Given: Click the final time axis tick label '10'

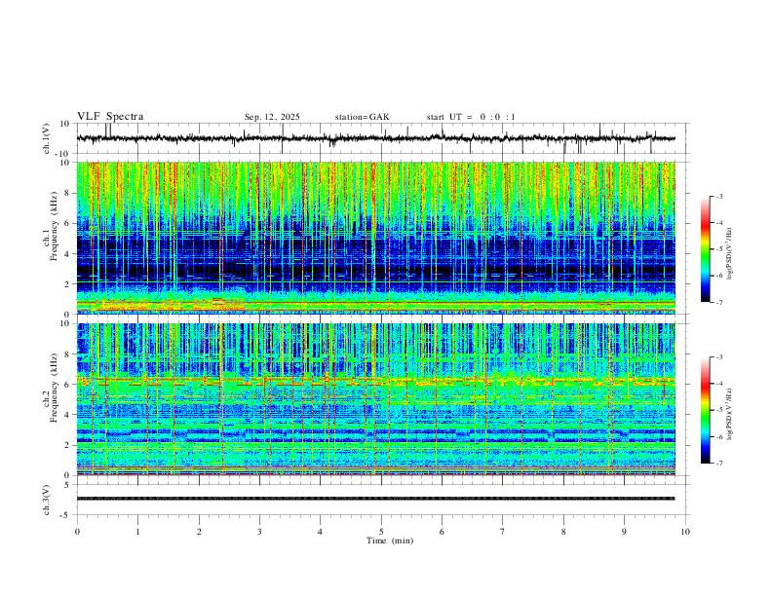Looking at the screenshot, I should pos(685,532).
